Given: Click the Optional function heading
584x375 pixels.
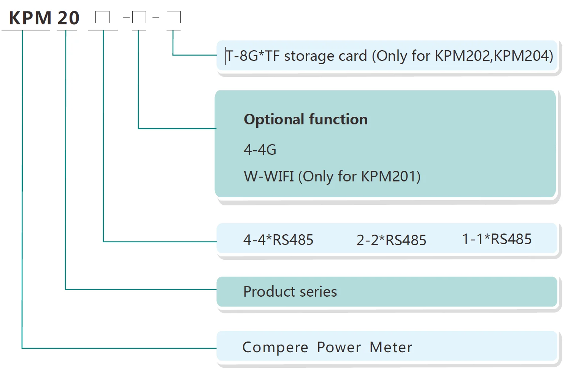Looking at the screenshot, I should point(306,119).
